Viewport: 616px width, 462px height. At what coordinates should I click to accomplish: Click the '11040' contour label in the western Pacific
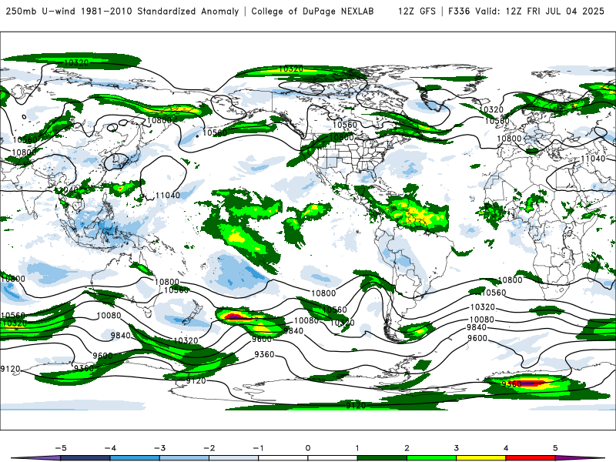tap(168, 196)
